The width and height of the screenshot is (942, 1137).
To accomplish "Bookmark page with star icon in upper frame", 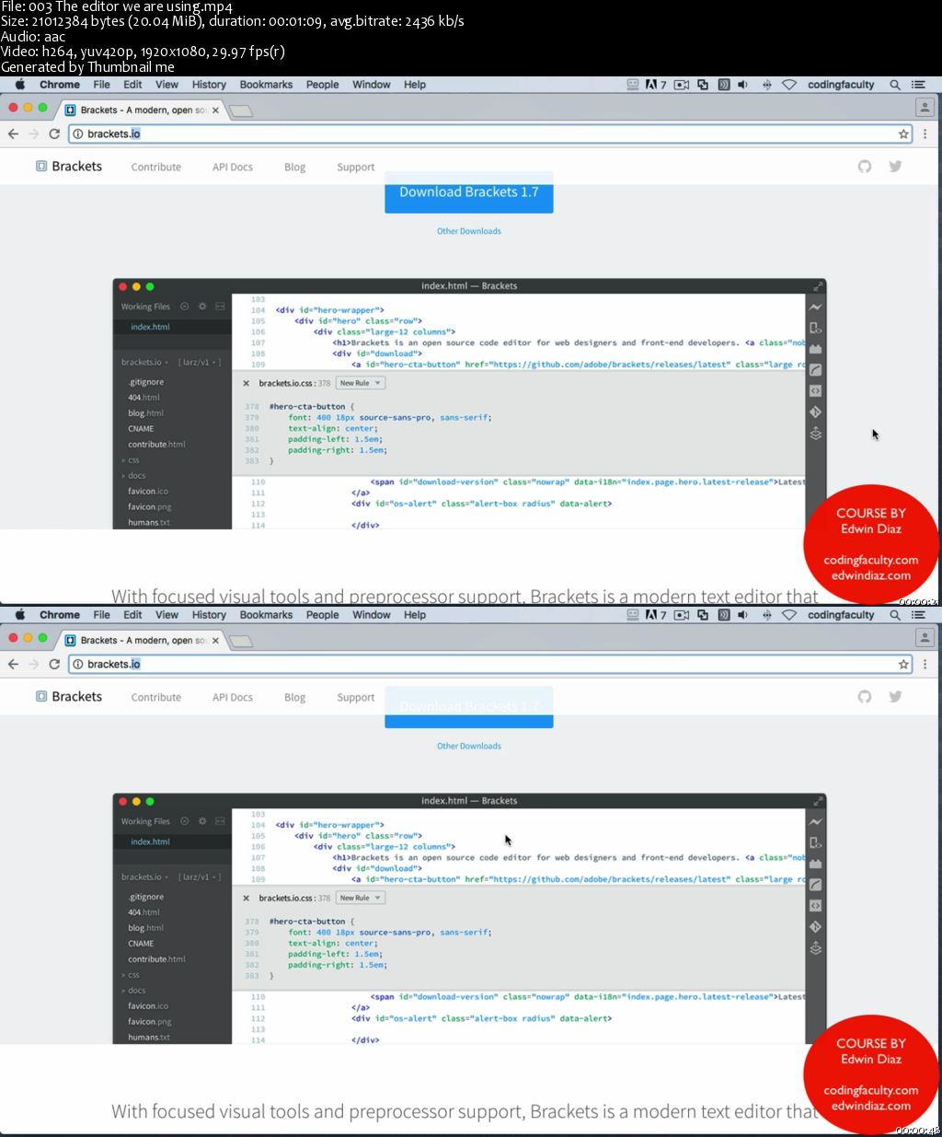I will 903,133.
